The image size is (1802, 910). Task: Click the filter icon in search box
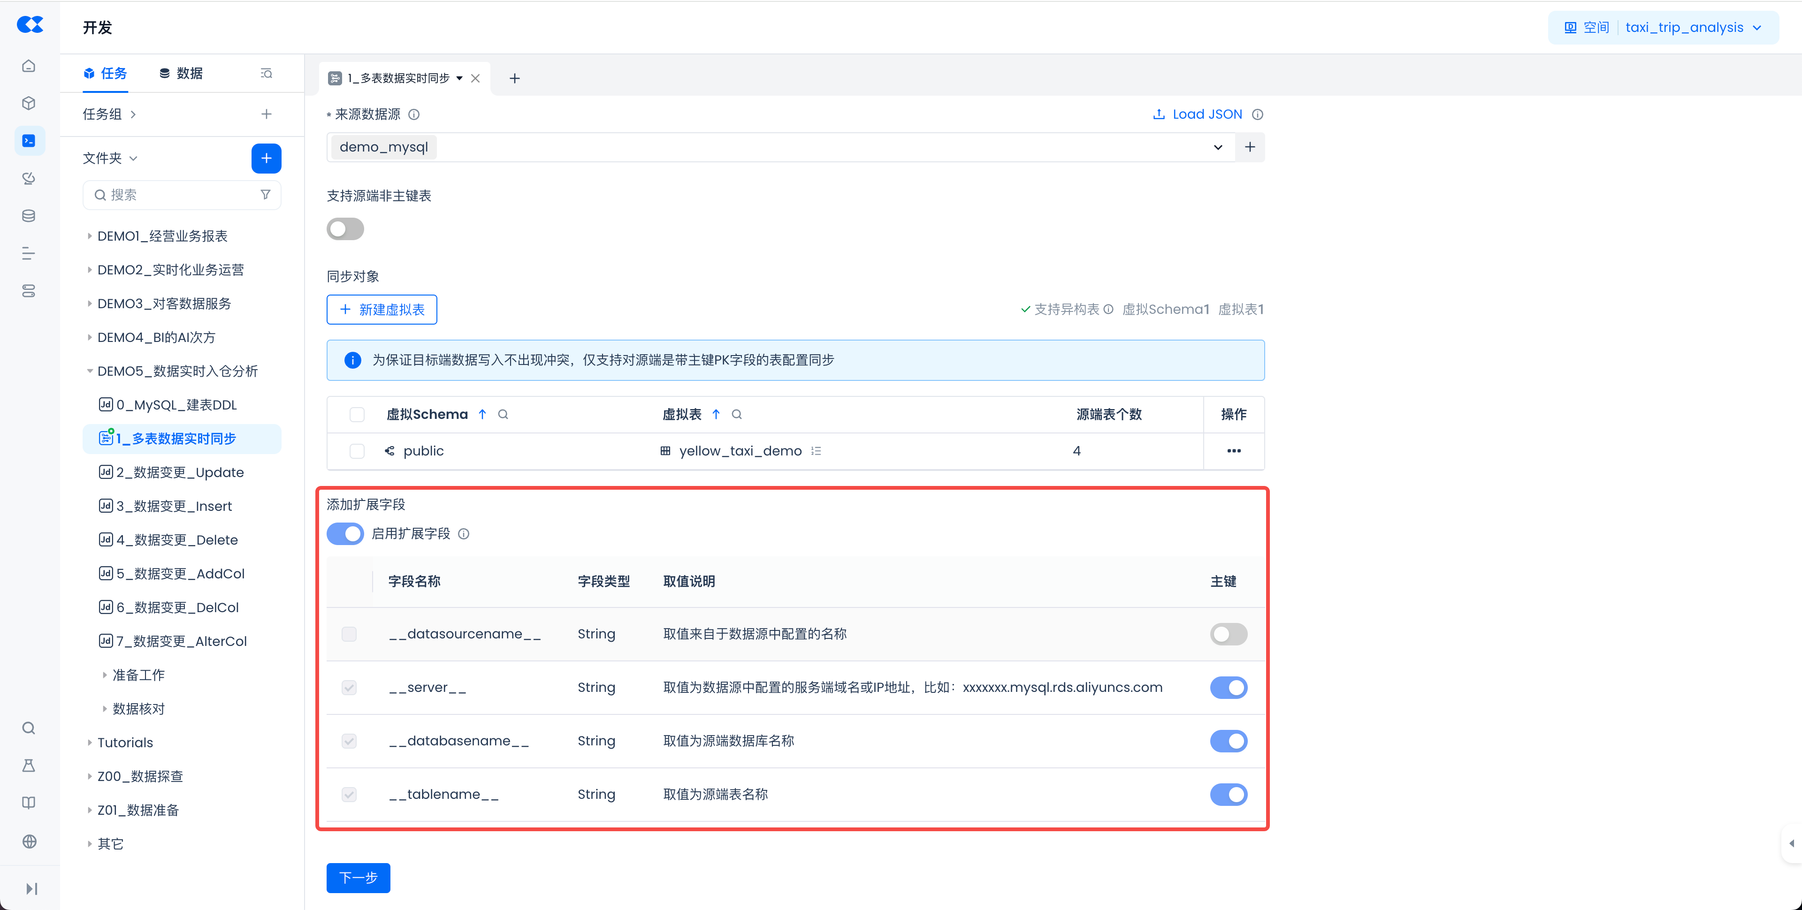click(265, 195)
